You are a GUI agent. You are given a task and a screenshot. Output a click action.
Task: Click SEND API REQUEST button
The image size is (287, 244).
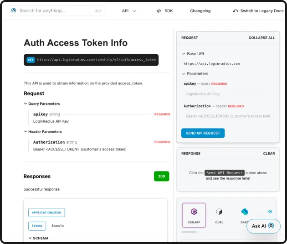click(203, 133)
